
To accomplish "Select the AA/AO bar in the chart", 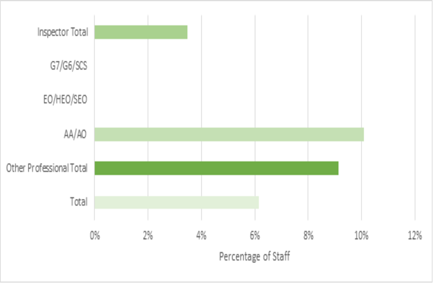I will (x=229, y=134).
